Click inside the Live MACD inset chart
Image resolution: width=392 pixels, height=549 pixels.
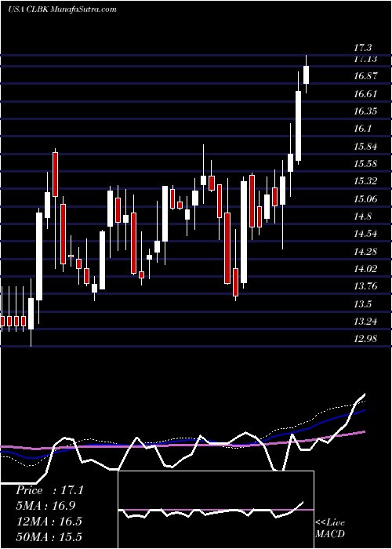[216, 510]
